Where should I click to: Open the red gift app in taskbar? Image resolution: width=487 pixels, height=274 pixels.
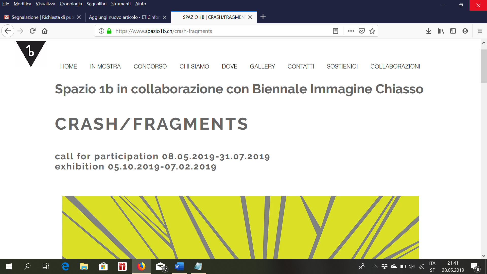(122, 266)
